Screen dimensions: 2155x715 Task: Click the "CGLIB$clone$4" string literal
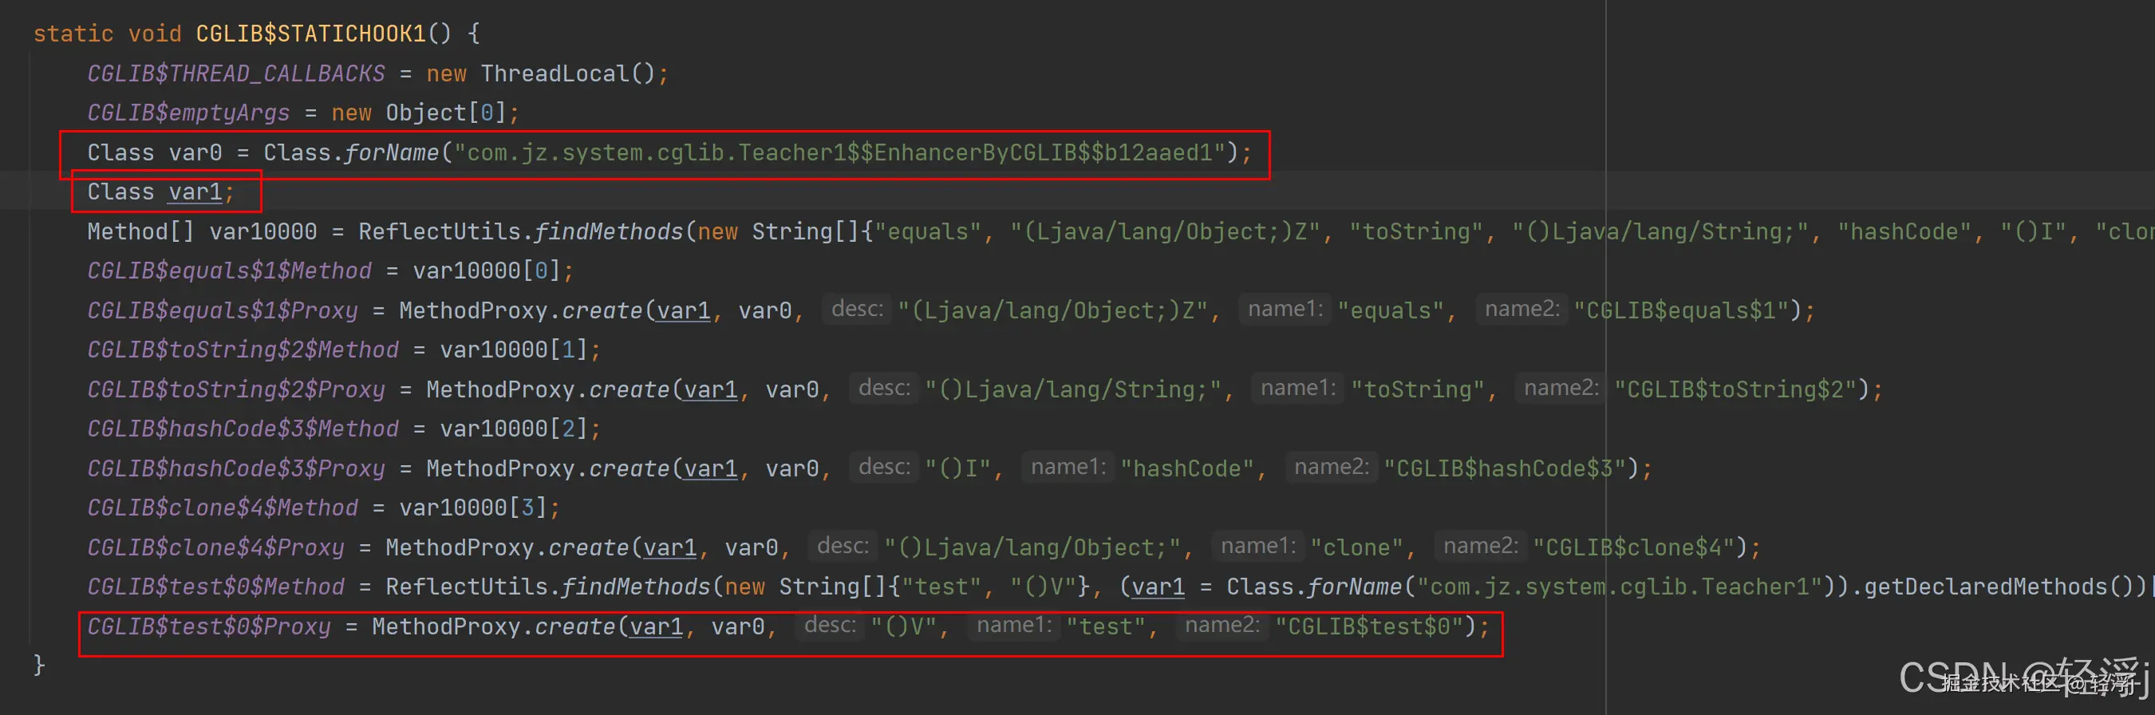(x=1633, y=547)
